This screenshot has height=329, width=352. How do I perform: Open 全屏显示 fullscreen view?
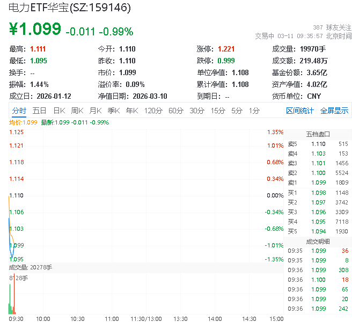click(334, 111)
